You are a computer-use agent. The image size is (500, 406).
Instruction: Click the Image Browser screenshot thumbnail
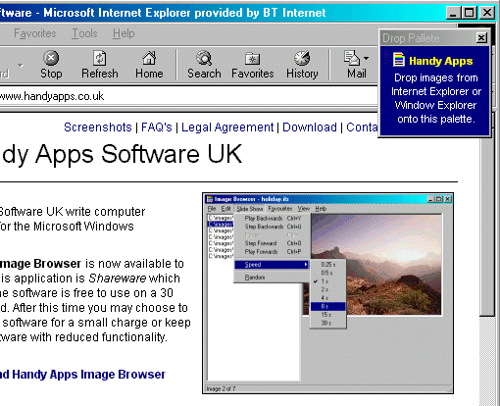327,293
